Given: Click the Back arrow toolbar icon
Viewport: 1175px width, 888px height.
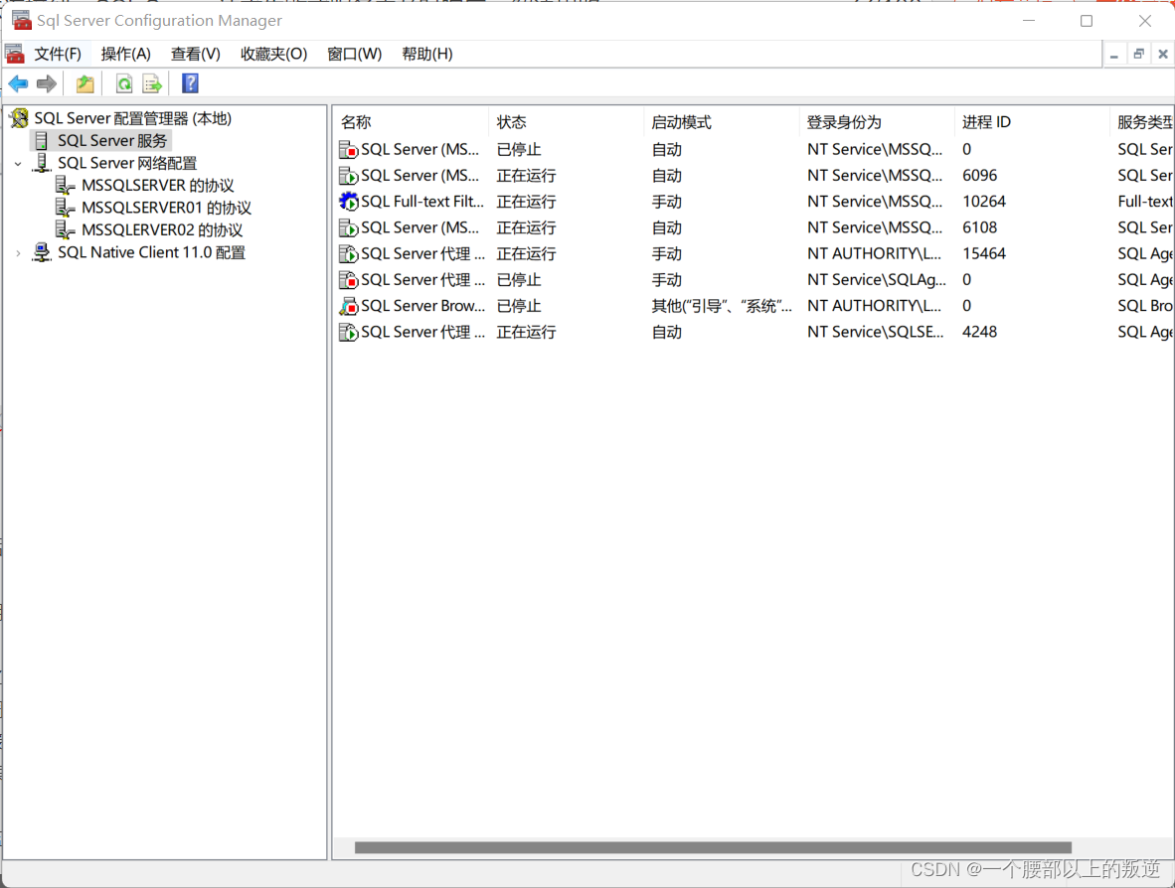Looking at the screenshot, I should 18,83.
